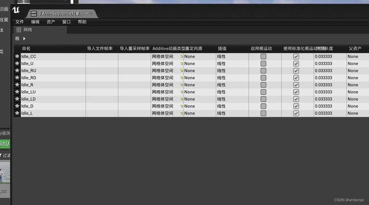Open the 文件 menu
This screenshot has height=205, width=369.
[x=19, y=22]
